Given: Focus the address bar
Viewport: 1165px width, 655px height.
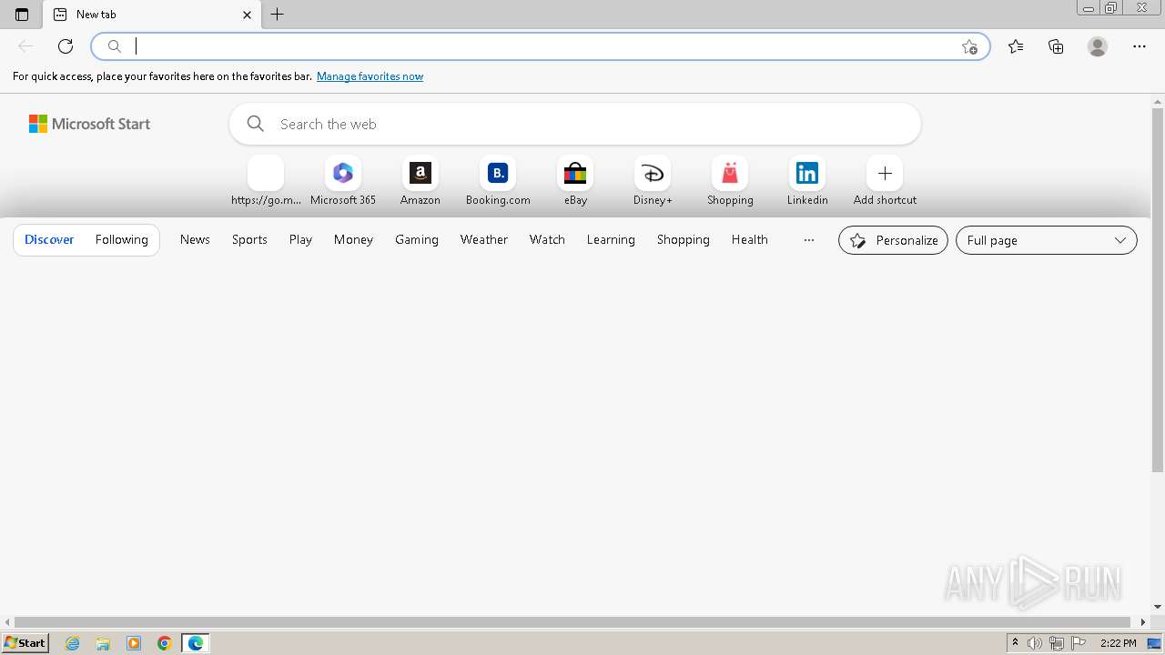Looking at the screenshot, I should click(541, 46).
